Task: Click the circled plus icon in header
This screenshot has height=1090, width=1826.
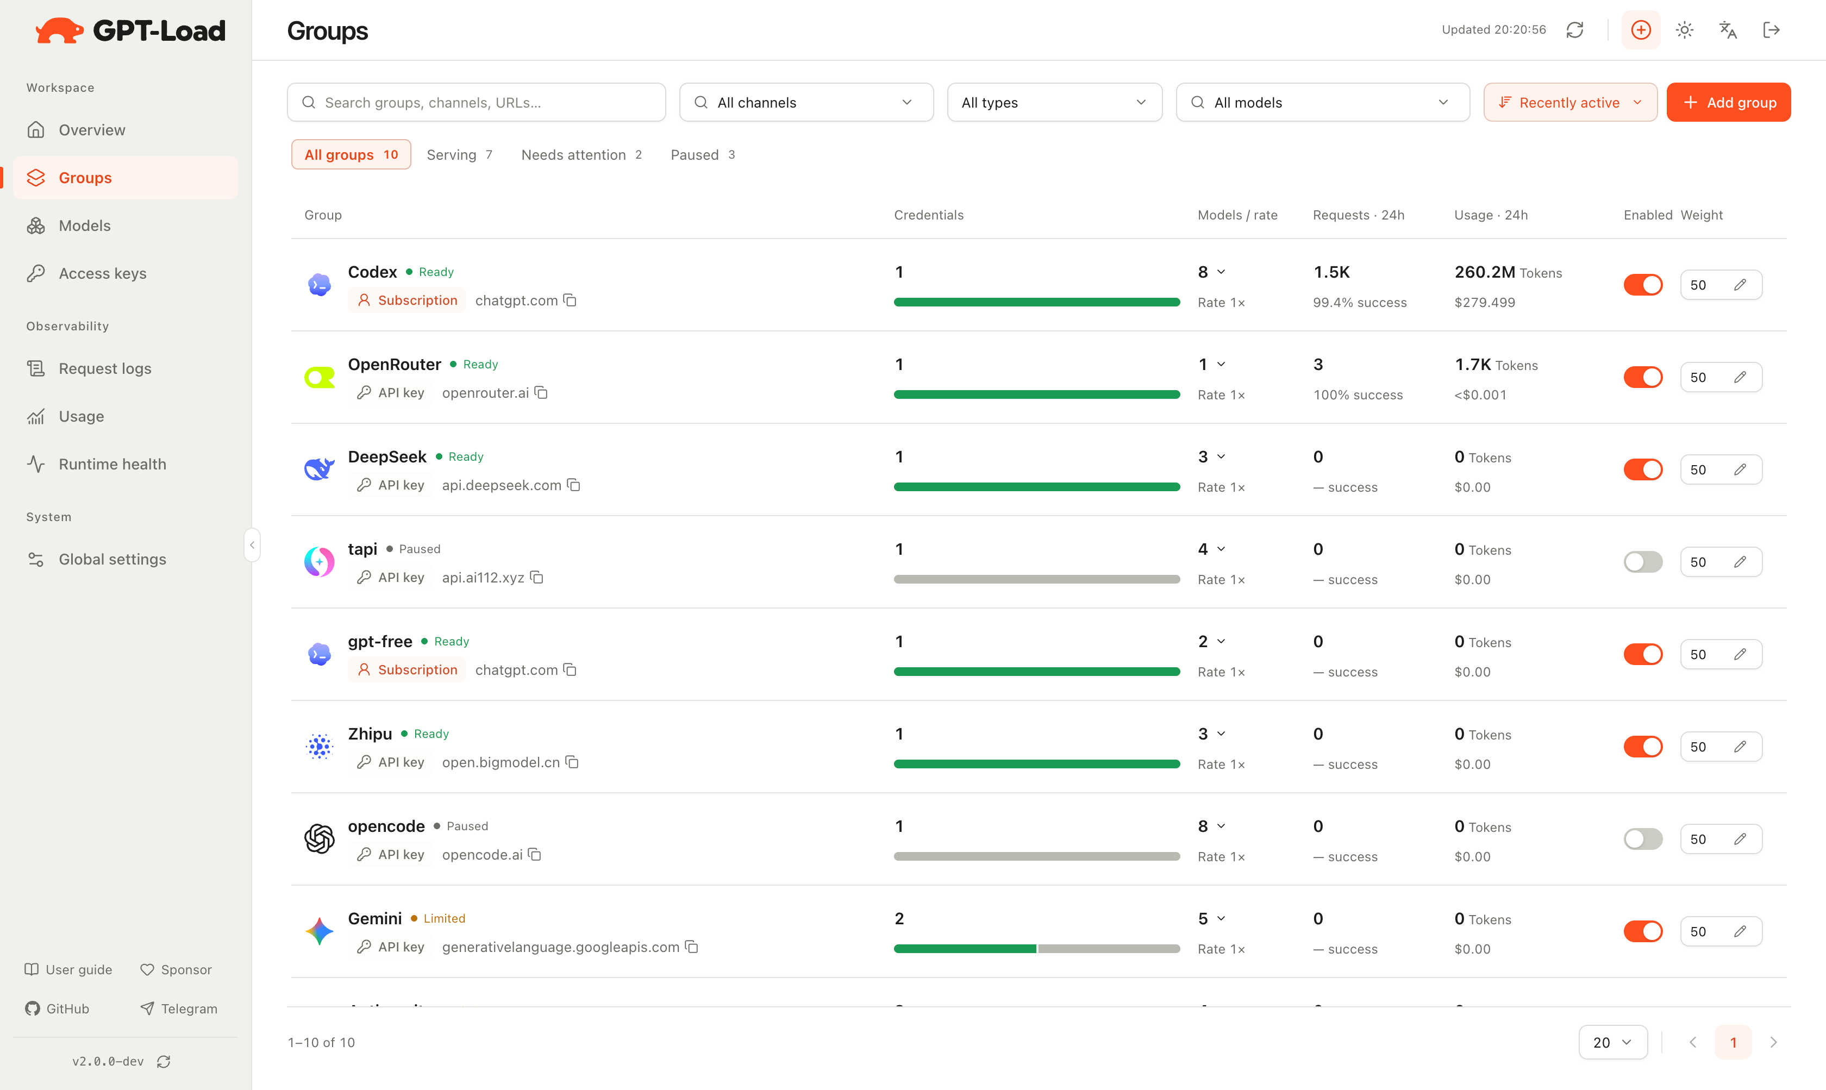Action: click(1641, 30)
